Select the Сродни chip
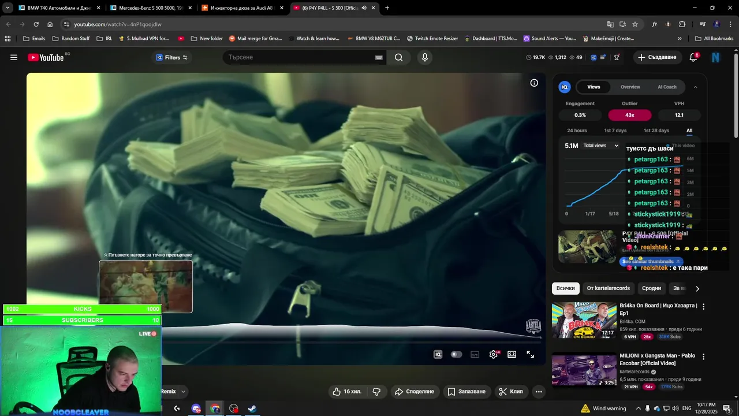Image resolution: width=739 pixels, height=416 pixels. [651, 288]
